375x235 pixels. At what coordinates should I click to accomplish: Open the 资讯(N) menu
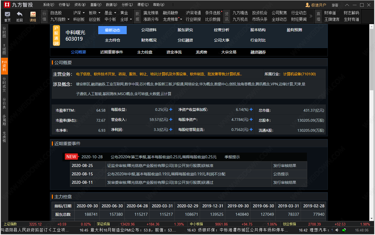(80, 5)
